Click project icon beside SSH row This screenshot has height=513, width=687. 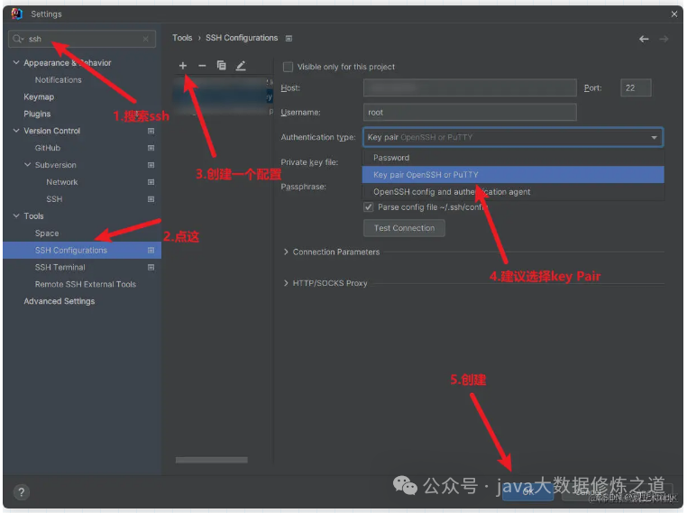point(151,199)
